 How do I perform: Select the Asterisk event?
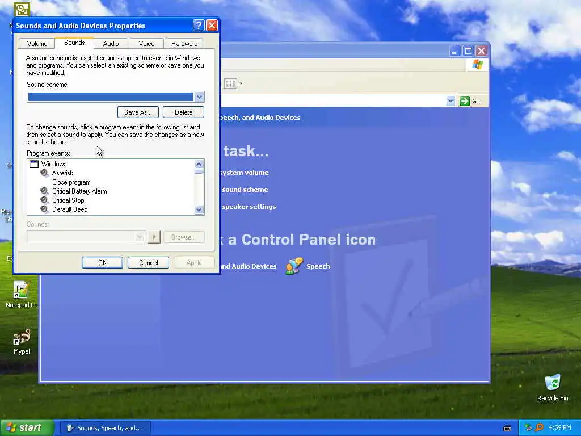pyautogui.click(x=62, y=173)
